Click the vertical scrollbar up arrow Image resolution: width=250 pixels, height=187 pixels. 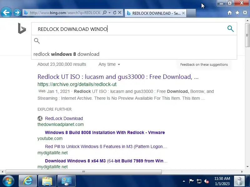click(247, 21)
